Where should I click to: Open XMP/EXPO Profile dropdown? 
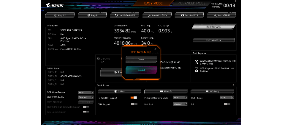click(x=86, y=97)
